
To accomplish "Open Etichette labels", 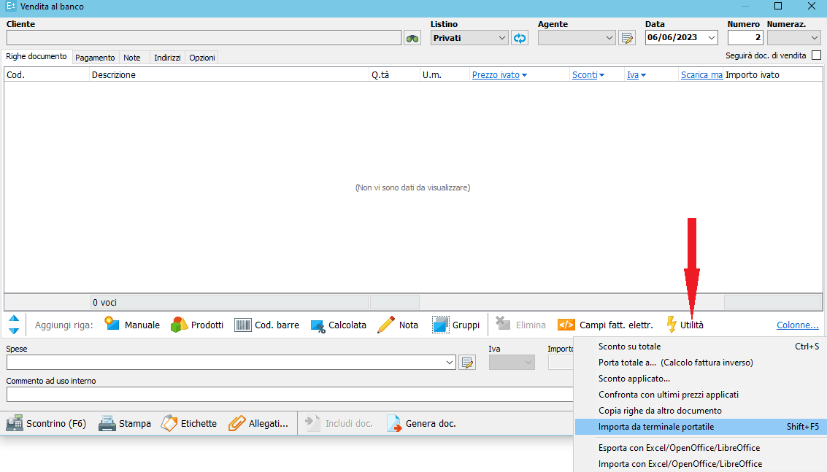I will click(x=189, y=423).
